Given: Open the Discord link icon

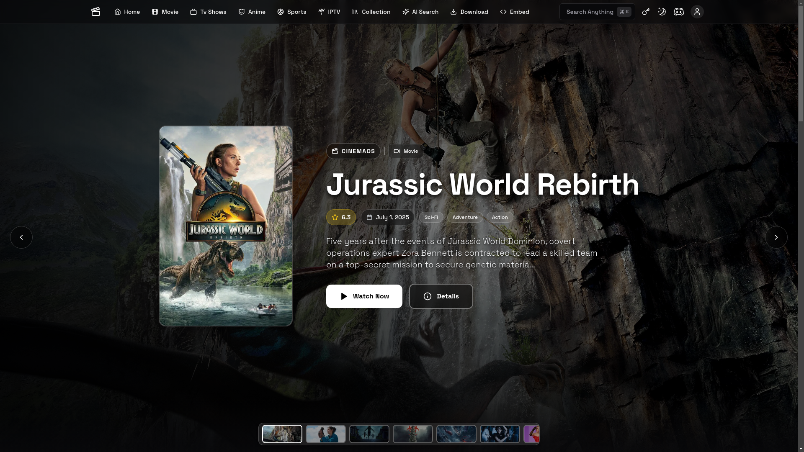Looking at the screenshot, I should coord(679,12).
